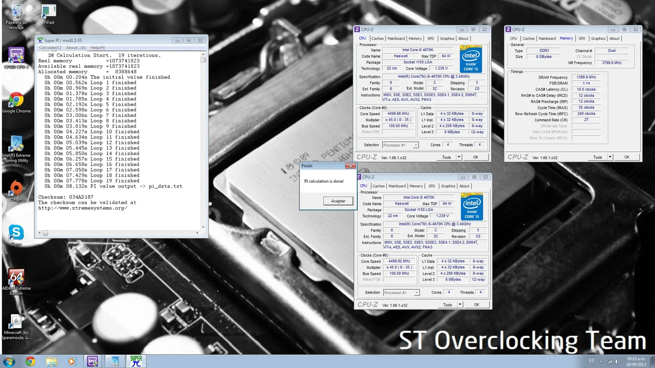Click the Core Speed value in the top CPU-Z window
The image size is (655, 368).
(x=398, y=114)
